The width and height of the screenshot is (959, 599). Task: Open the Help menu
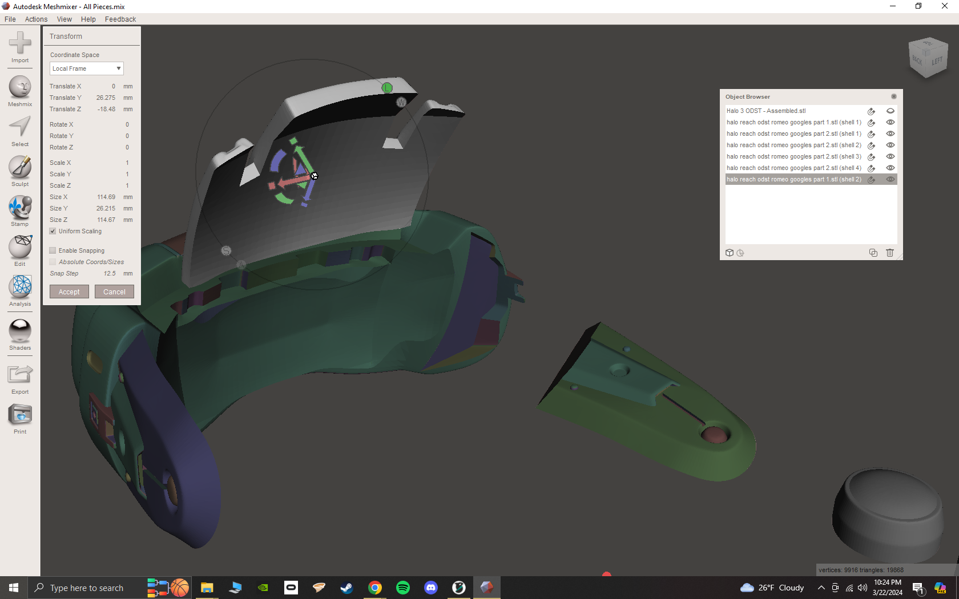(88, 19)
